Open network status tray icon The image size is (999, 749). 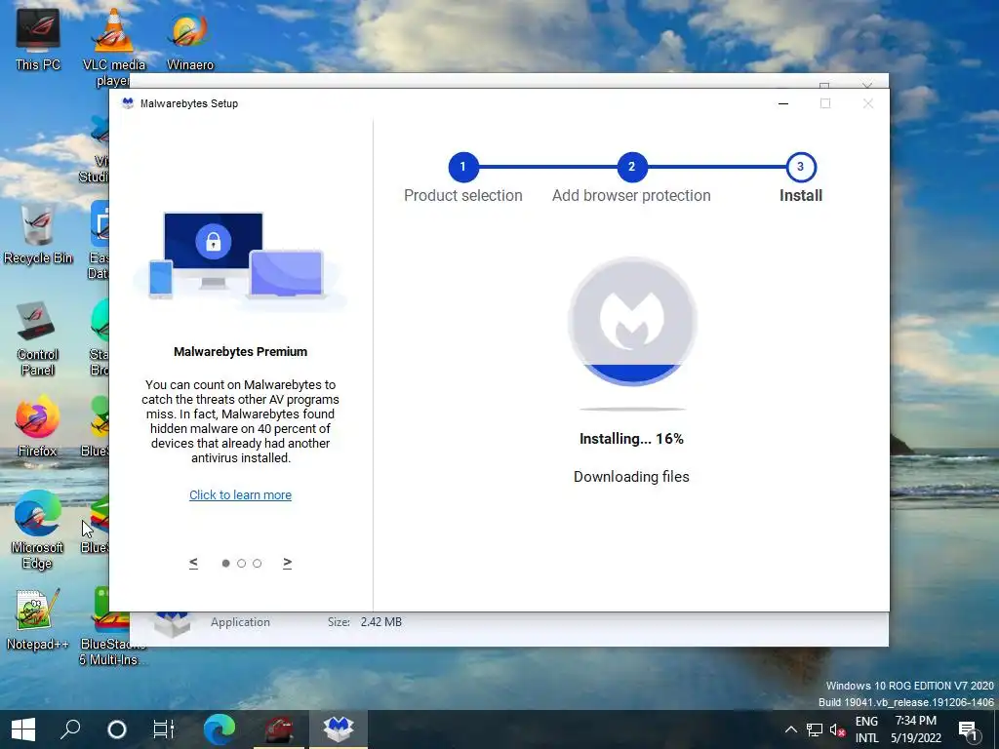pyautogui.click(x=815, y=729)
